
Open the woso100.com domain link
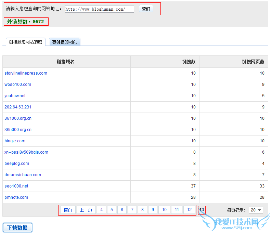(18, 85)
